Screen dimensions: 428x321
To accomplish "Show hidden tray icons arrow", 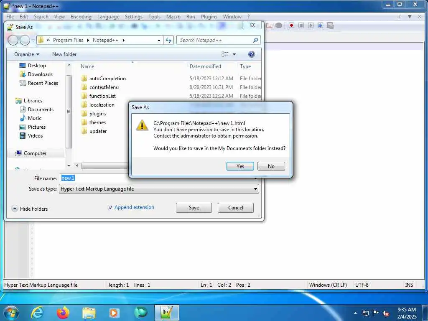I will pos(355,313).
